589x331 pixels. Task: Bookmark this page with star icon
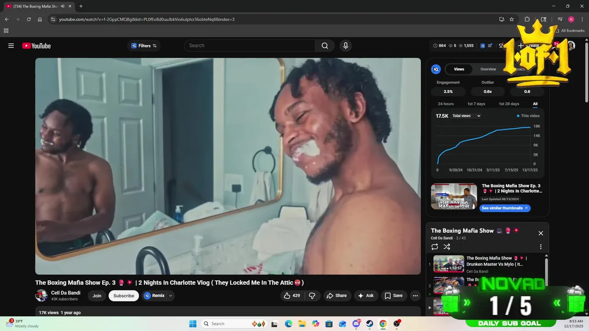click(512, 19)
